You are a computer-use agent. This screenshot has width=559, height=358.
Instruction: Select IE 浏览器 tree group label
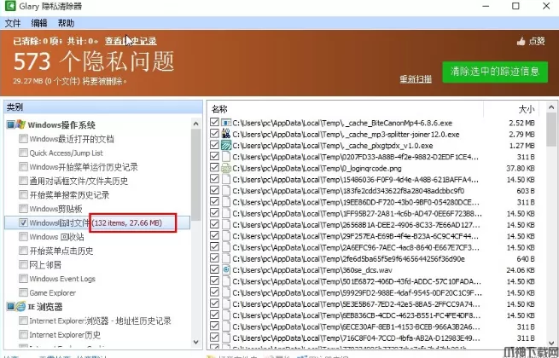pyautogui.click(x=45, y=307)
